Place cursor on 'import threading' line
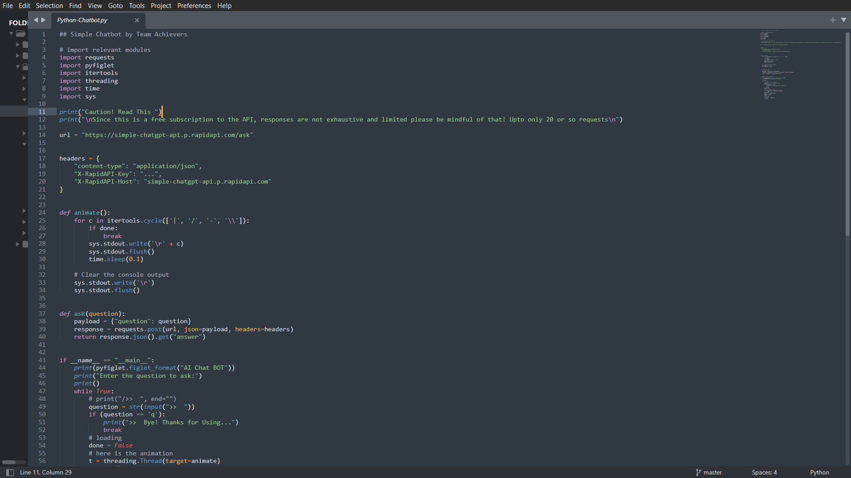The width and height of the screenshot is (851, 478). pyautogui.click(x=89, y=81)
